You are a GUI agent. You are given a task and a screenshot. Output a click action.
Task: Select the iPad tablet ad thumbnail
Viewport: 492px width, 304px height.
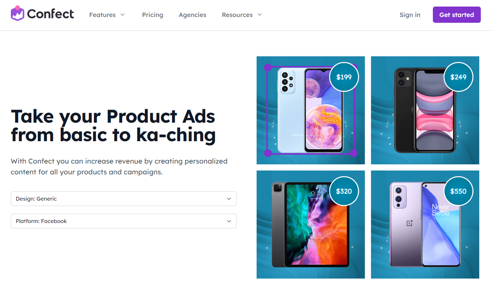pos(311,225)
